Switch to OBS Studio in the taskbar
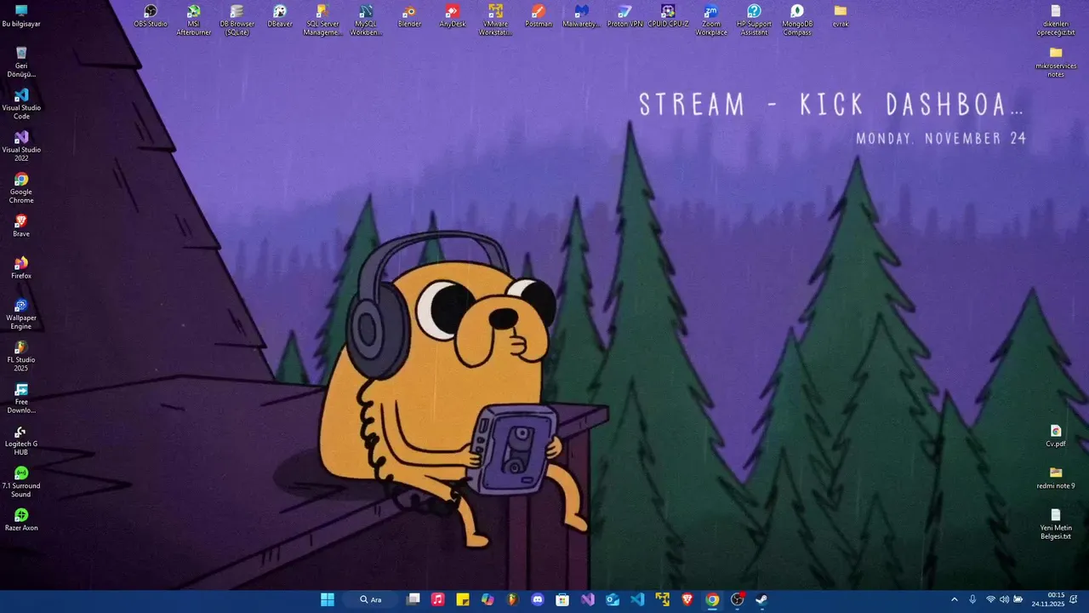Image resolution: width=1089 pixels, height=613 pixels. (737, 599)
